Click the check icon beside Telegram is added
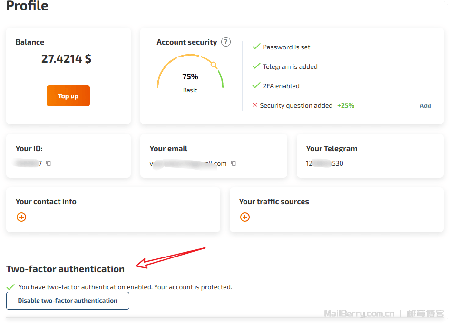This screenshot has height=323, width=449. click(256, 66)
